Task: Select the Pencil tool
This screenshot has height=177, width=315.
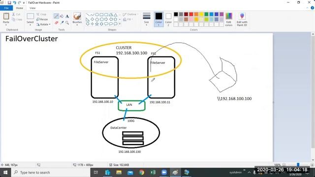Action: pyautogui.click(x=56, y=16)
